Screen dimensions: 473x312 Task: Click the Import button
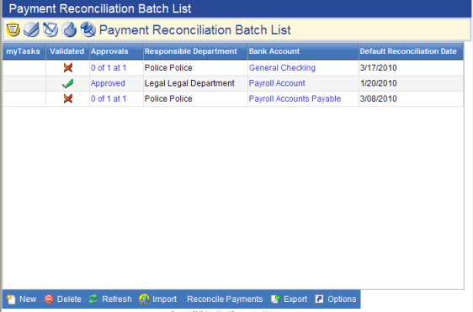pos(157,299)
